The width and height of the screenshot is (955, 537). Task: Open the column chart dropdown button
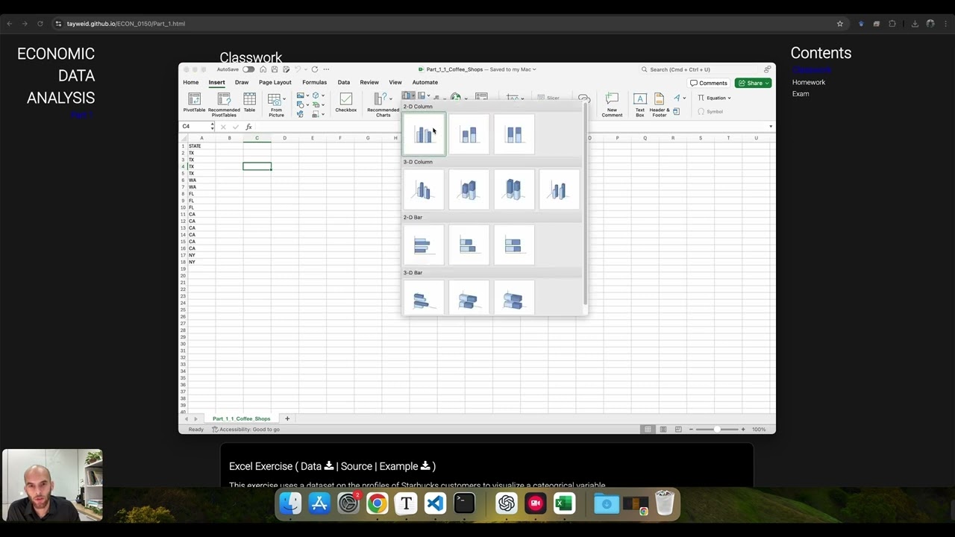(x=408, y=95)
